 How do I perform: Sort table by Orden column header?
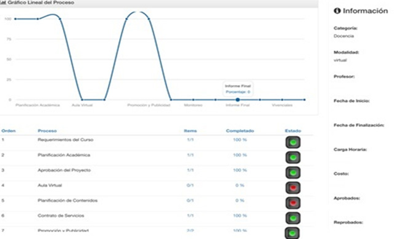pyautogui.click(x=9, y=131)
